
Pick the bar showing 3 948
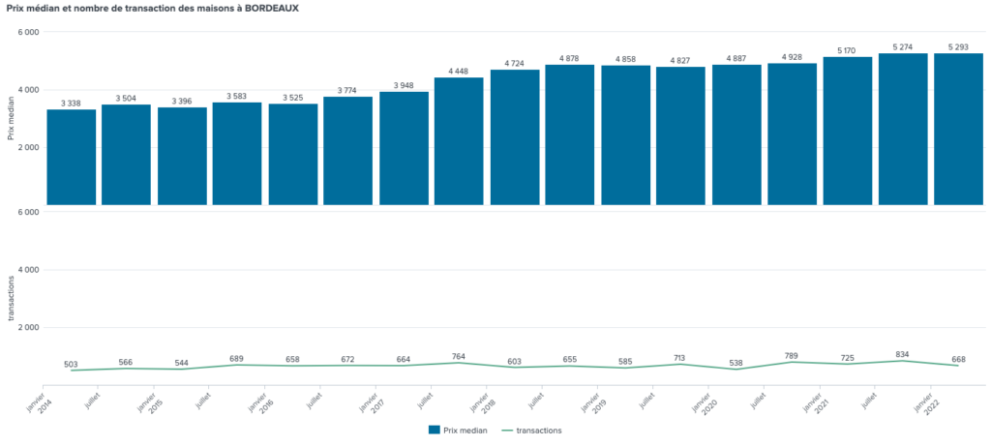click(404, 148)
